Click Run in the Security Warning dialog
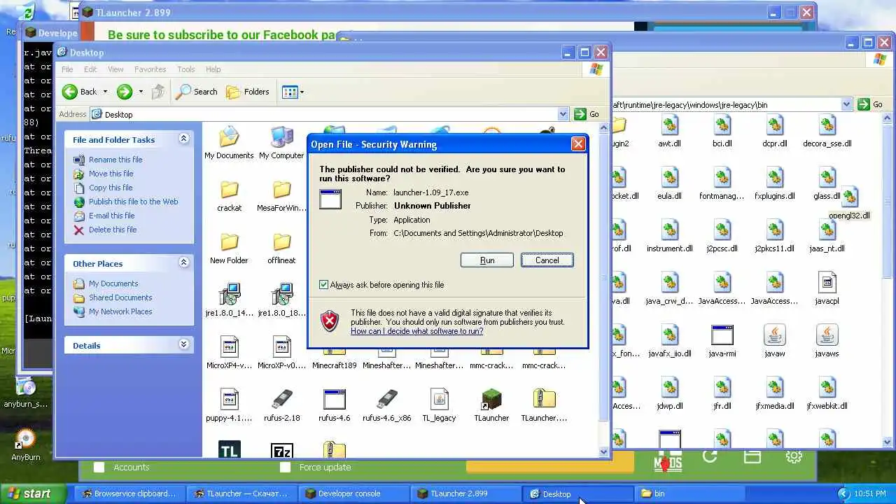The image size is (896, 504). tap(487, 260)
